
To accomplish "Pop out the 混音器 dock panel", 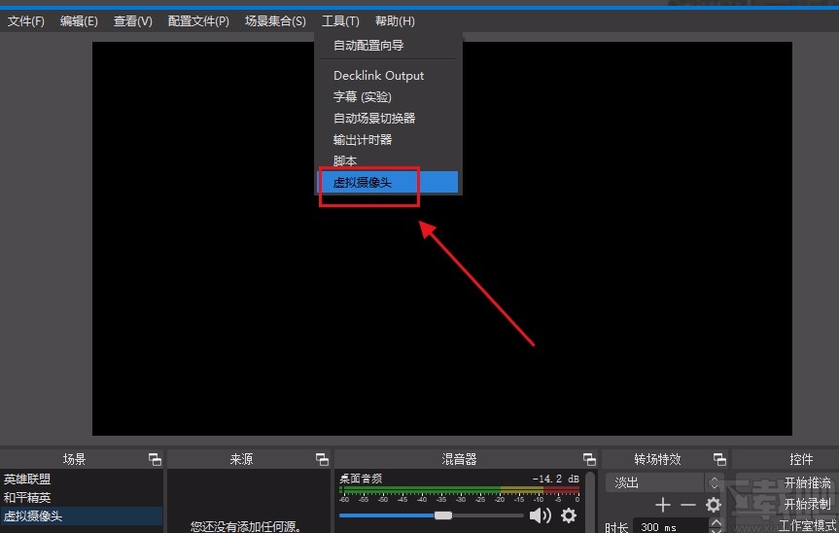I will click(x=589, y=459).
